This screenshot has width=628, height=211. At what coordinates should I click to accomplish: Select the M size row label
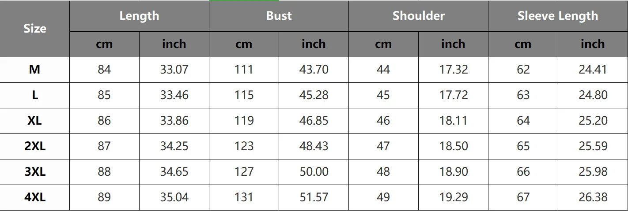pos(34,70)
